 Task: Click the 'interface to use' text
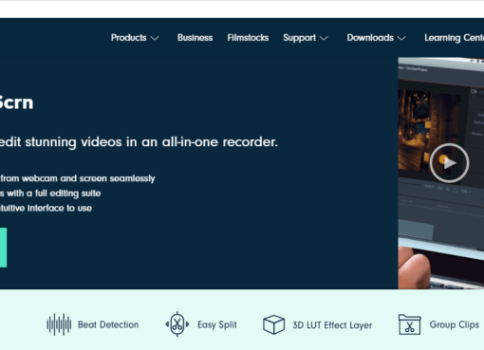tap(60, 208)
